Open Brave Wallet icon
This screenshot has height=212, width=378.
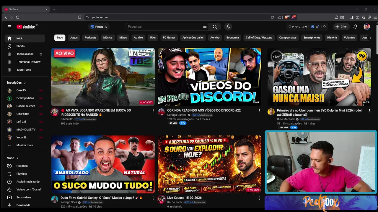[357, 17]
